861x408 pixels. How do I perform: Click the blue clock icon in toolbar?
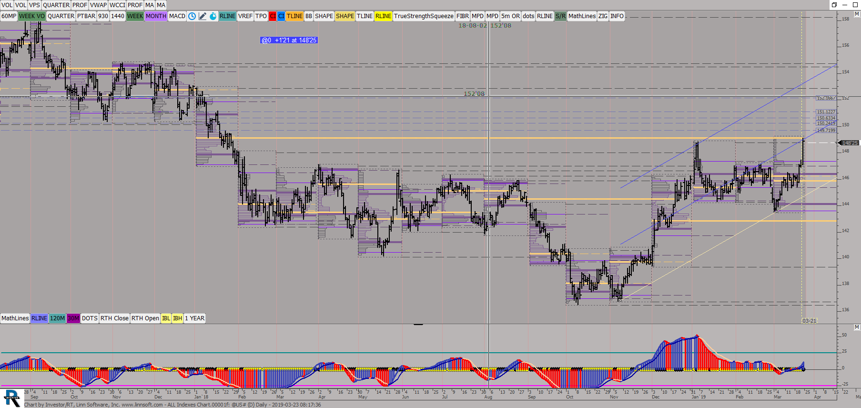coord(192,16)
